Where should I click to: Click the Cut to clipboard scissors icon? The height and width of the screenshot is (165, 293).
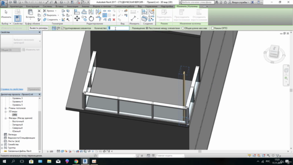pyautogui.click(x=39, y=11)
